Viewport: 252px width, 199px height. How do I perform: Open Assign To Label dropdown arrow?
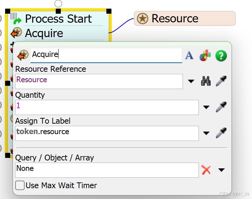pyautogui.click(x=206, y=133)
